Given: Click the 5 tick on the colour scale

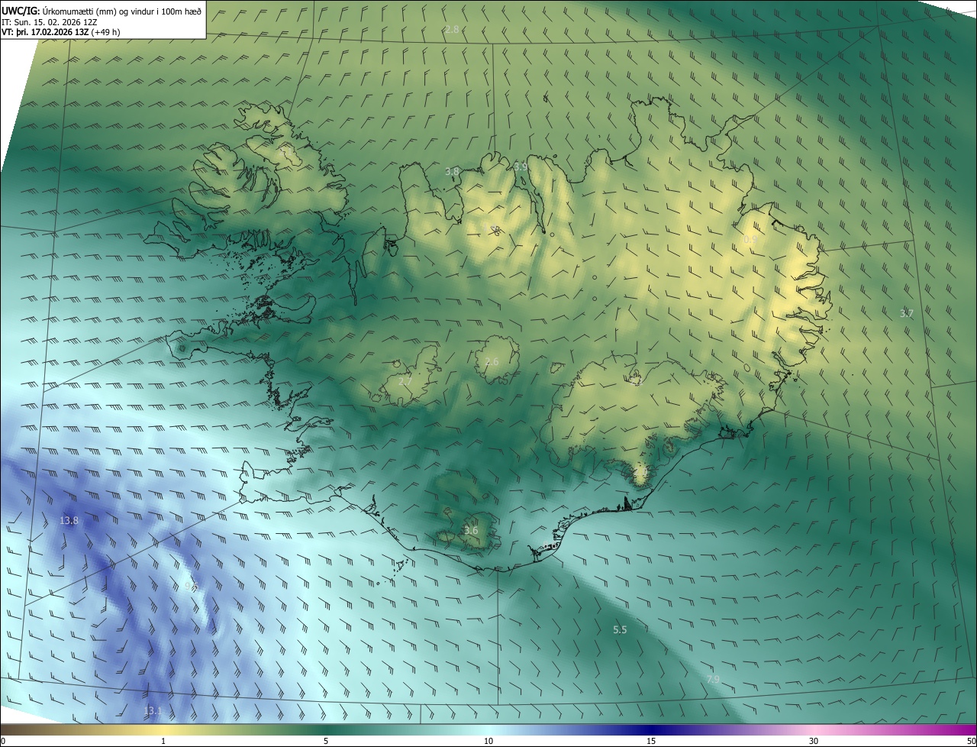Looking at the screenshot, I should coord(326,741).
